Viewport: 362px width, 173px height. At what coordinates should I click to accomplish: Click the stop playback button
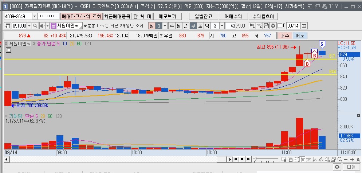(242, 159)
